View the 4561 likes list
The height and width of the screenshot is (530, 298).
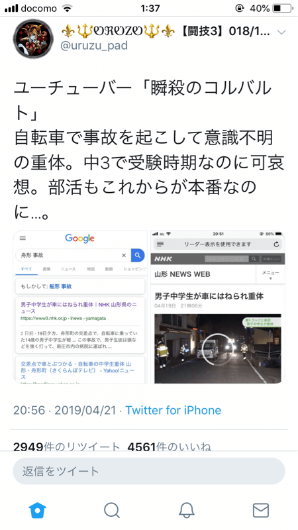click(x=170, y=447)
